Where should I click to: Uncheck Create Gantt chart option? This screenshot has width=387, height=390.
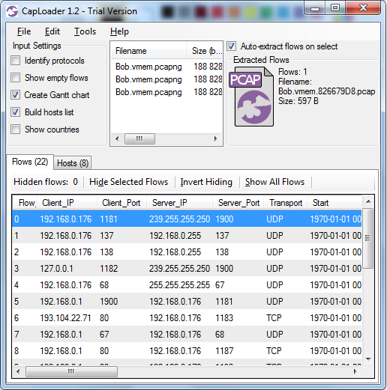point(16,95)
